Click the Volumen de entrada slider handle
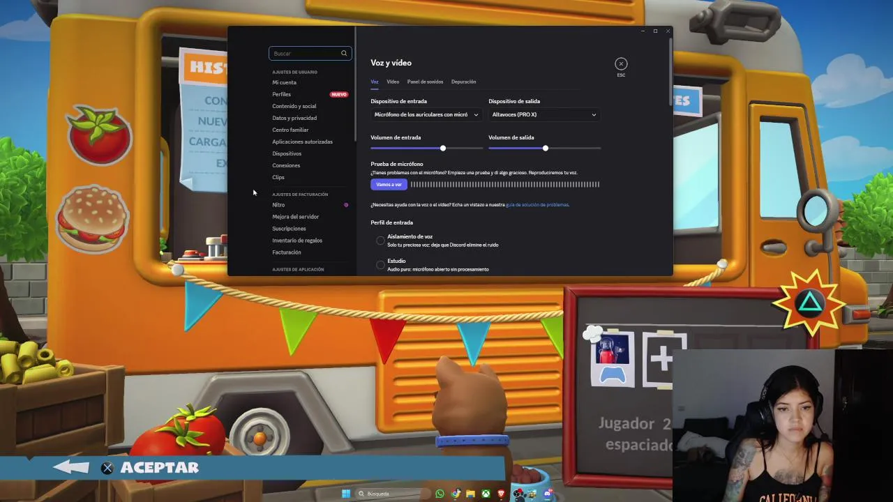The image size is (893, 502). pyautogui.click(x=443, y=148)
